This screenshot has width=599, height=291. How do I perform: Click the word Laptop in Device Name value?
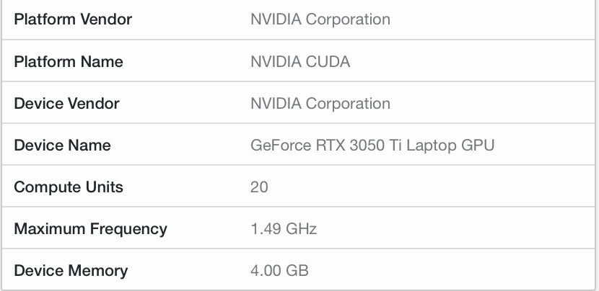pyautogui.click(x=437, y=145)
